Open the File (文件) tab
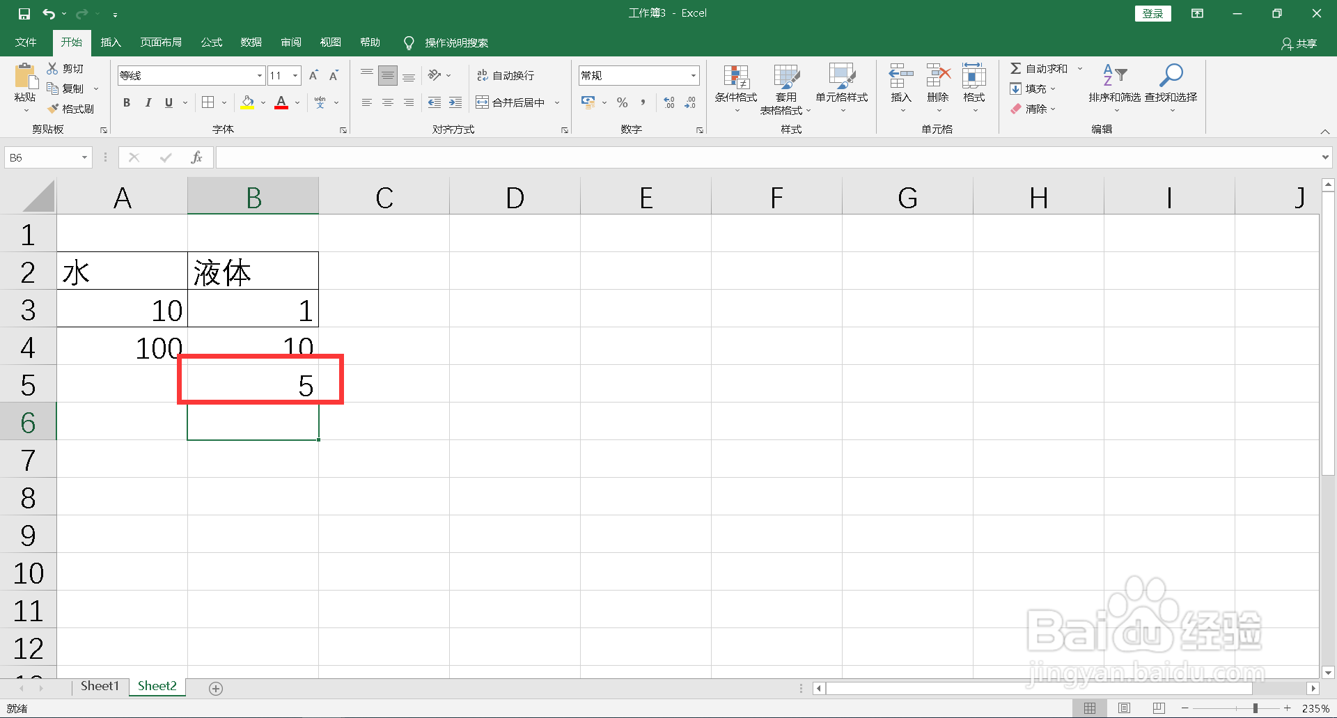 click(26, 42)
